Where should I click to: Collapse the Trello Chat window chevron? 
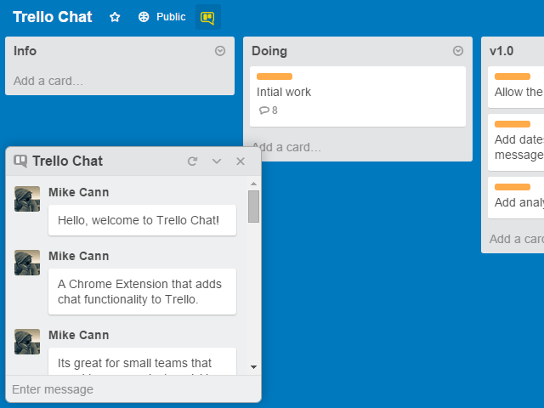coord(217,161)
